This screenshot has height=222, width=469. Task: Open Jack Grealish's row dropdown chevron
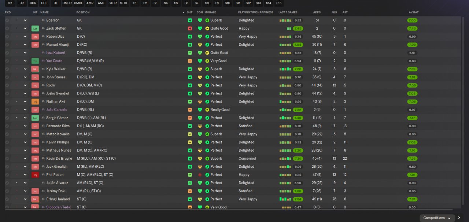[x=25, y=167]
